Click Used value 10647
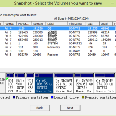The image size is (116, 116). (105, 55)
